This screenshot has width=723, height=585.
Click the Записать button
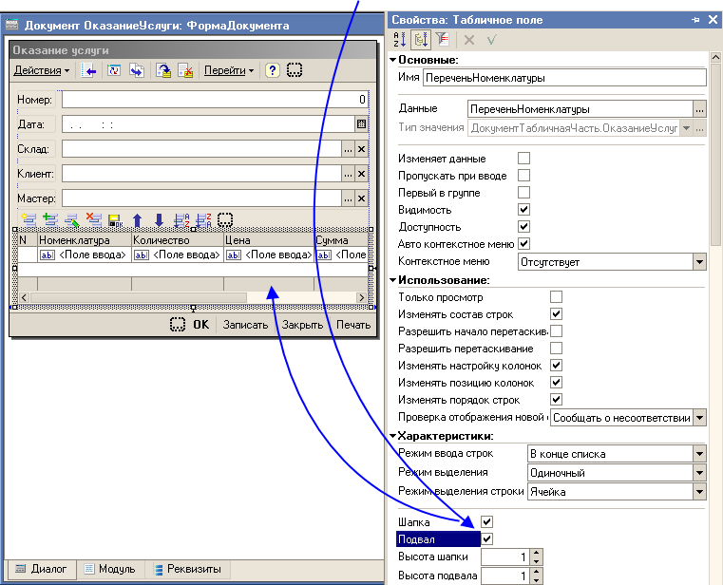pos(246,325)
